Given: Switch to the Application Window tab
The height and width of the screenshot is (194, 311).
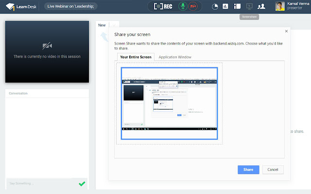Looking at the screenshot, I should [x=175, y=57].
